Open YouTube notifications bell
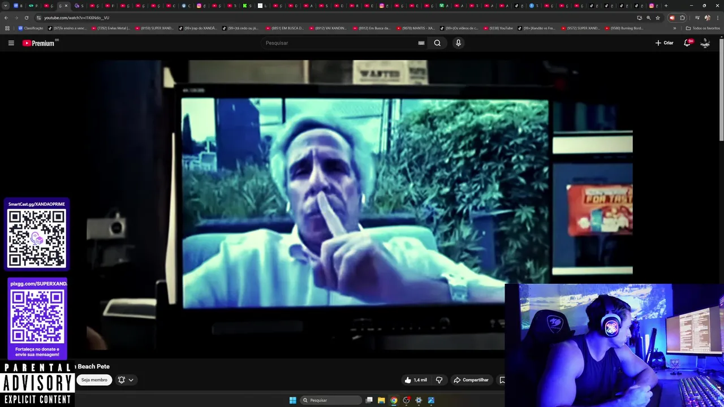The image size is (724, 407). point(687,43)
